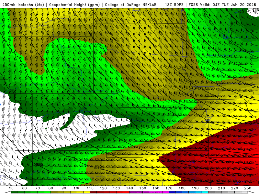Screen dimensions: 259x194
Task: Click the 120 value on the legend
Action: (103, 188)
